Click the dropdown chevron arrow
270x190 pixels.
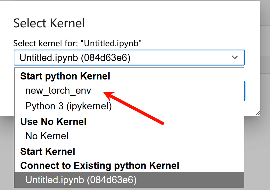[235, 57]
